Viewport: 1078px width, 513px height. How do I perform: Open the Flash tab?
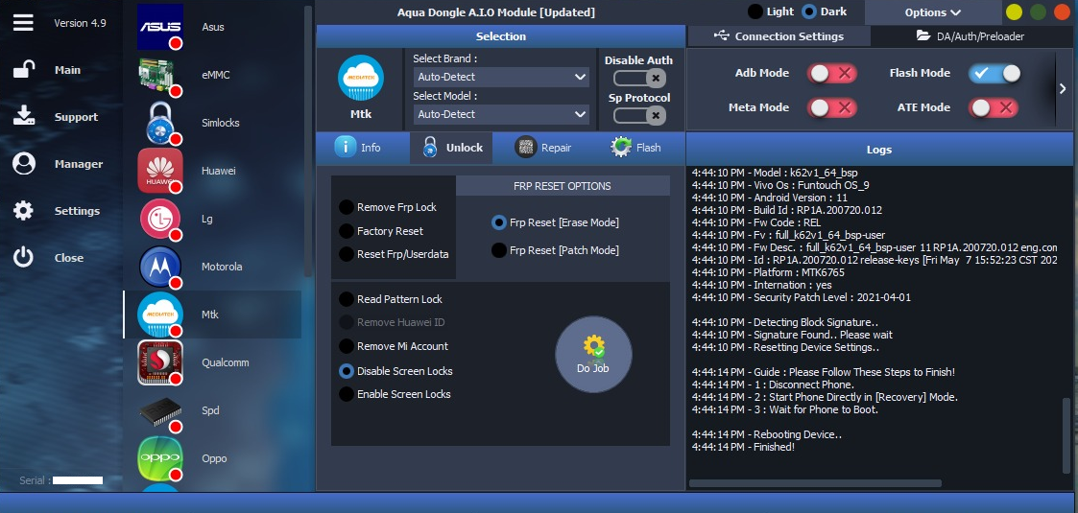pos(635,148)
